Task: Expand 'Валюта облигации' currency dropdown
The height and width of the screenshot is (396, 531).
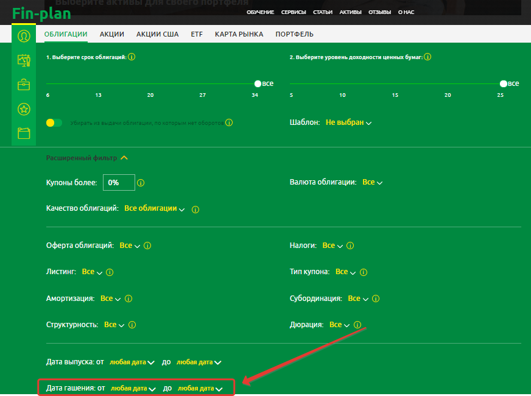Action: [x=371, y=182]
